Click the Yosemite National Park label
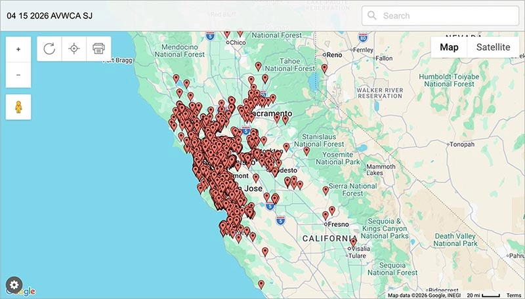 click(x=338, y=158)
